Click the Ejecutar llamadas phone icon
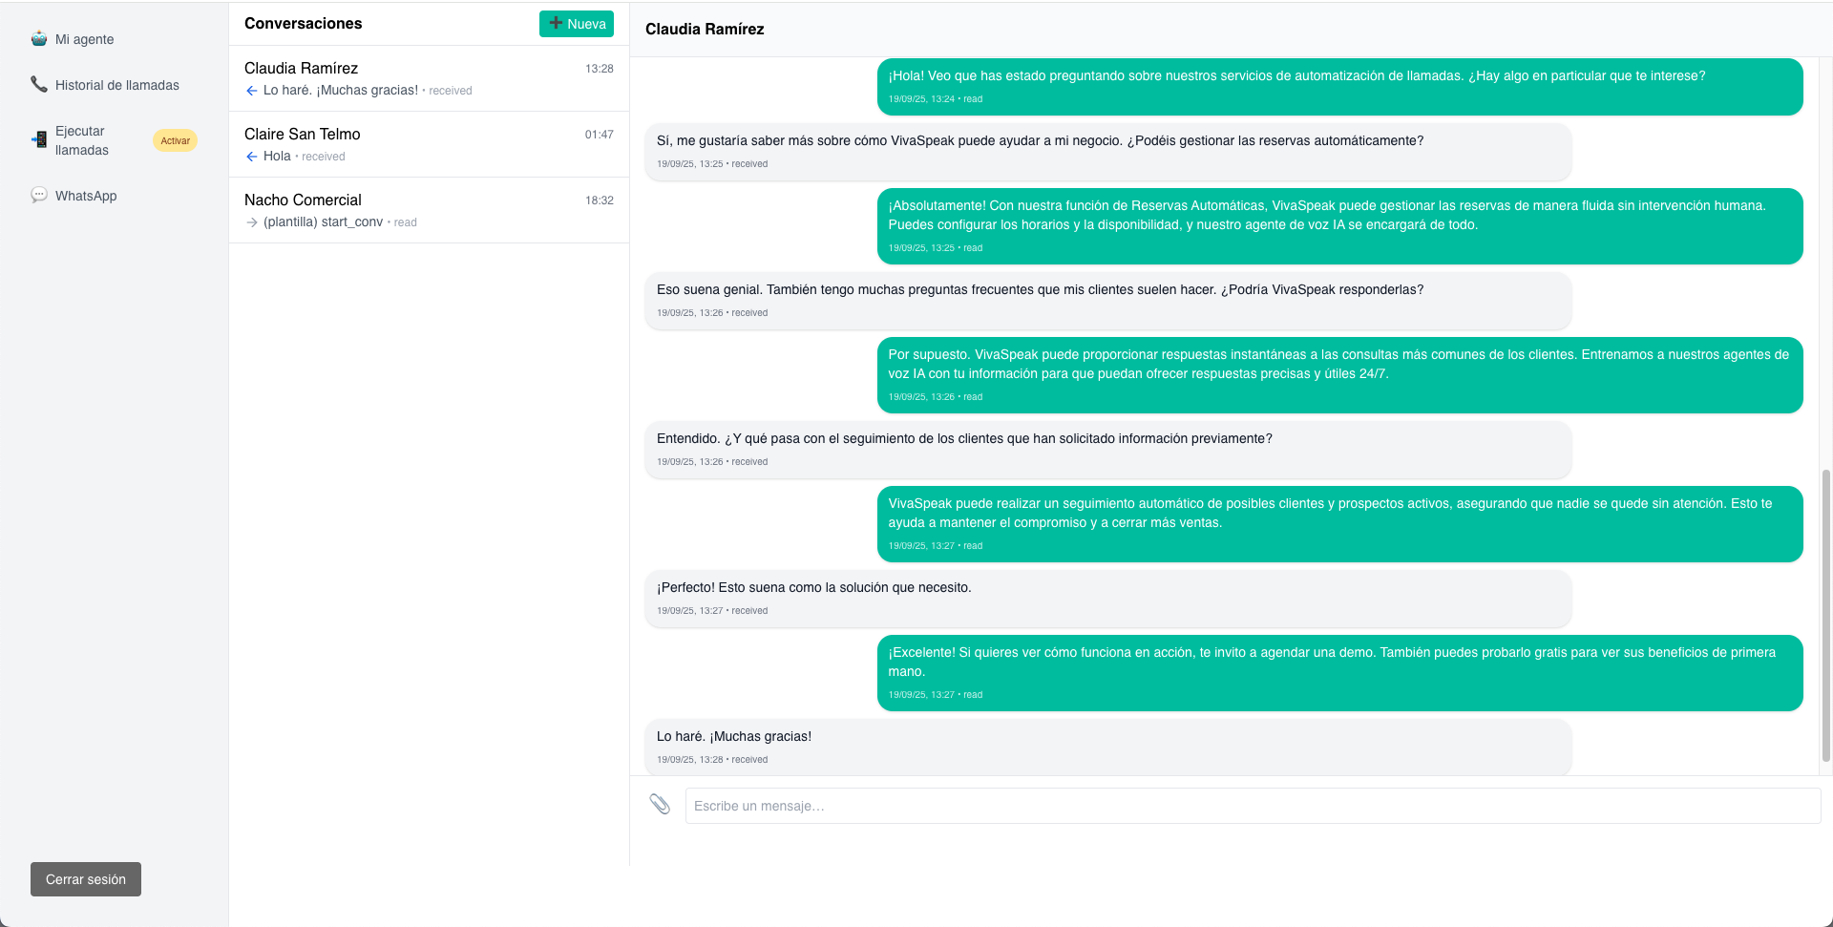This screenshot has height=927, width=1833. (x=39, y=140)
